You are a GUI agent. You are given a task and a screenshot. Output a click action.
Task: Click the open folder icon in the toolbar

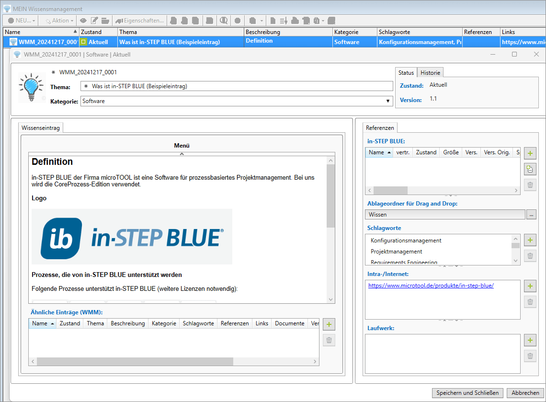click(x=104, y=20)
